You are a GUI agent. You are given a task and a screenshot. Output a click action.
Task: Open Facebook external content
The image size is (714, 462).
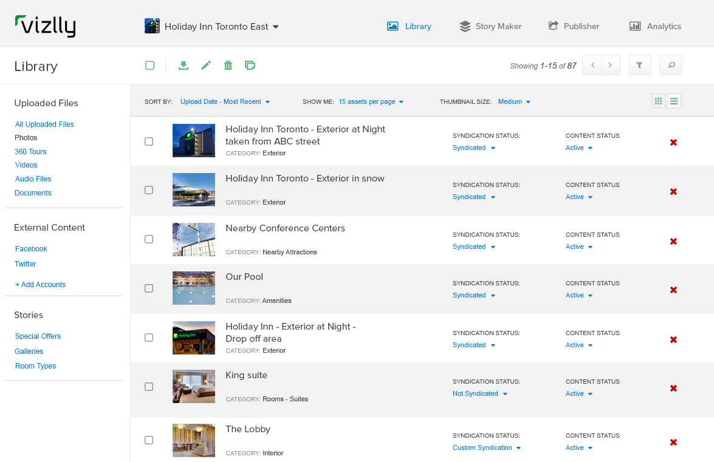(31, 249)
